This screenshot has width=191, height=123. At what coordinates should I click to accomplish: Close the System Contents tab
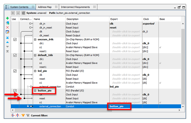pos(33,7)
